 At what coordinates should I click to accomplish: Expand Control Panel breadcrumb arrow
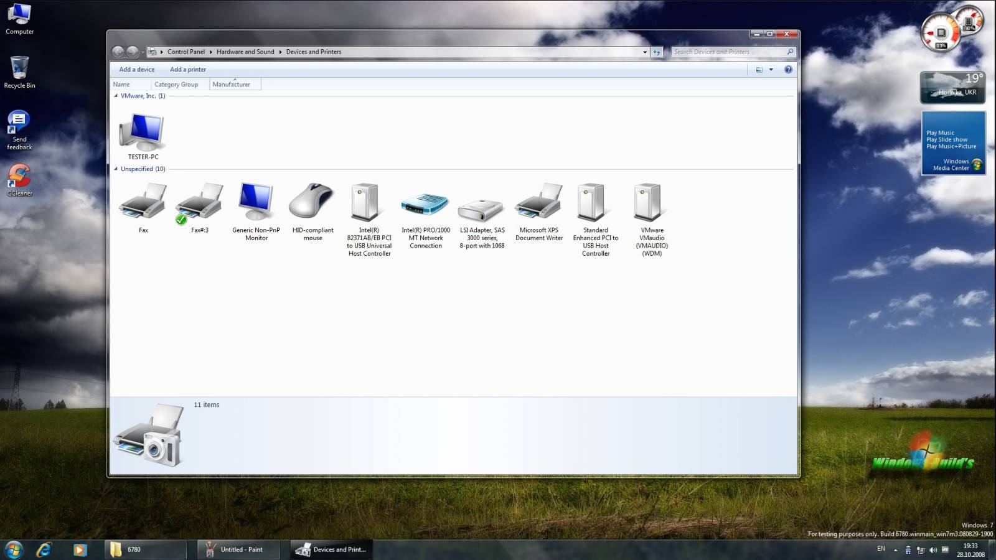pos(210,52)
